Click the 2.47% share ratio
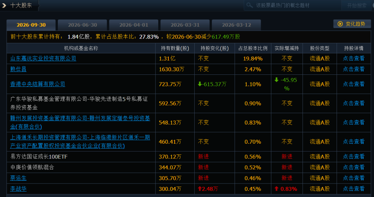Screen dimensions: 374x197 click(253, 69)
